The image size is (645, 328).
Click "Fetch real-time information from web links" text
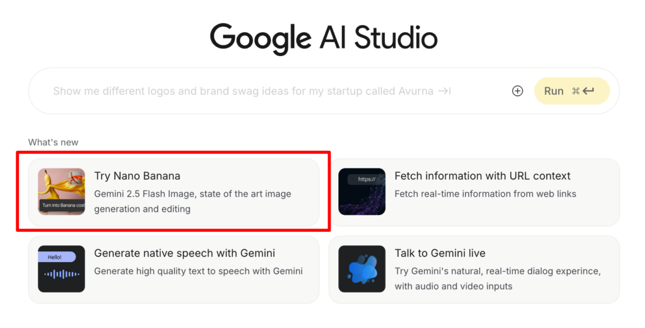tap(485, 194)
